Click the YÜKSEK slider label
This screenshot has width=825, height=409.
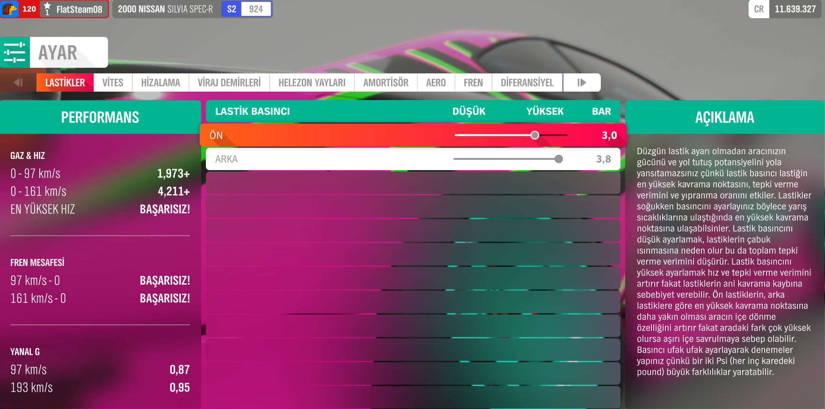pos(545,111)
